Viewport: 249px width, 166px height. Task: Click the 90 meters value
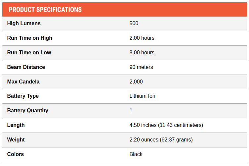(x=141, y=67)
